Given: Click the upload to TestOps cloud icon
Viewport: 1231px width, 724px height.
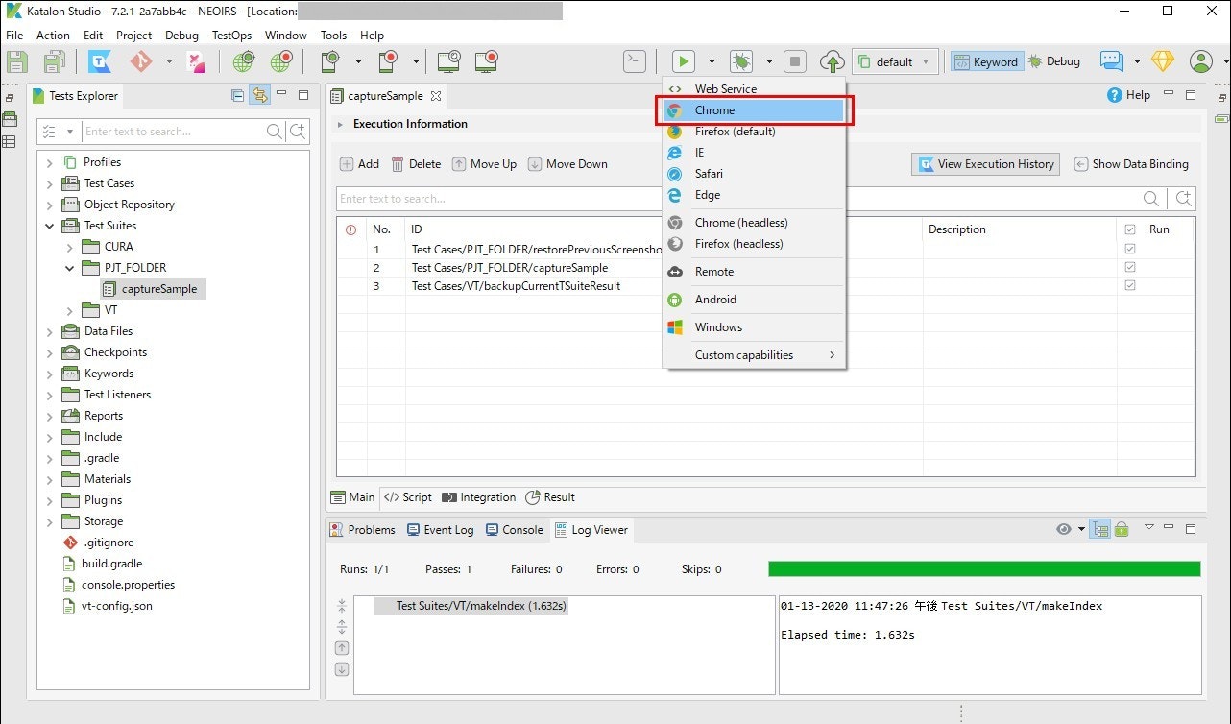Looking at the screenshot, I should pyautogui.click(x=833, y=62).
